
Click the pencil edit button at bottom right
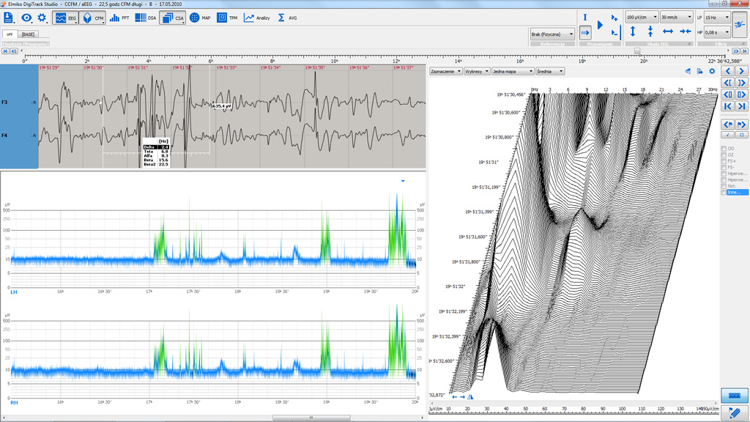(734, 412)
